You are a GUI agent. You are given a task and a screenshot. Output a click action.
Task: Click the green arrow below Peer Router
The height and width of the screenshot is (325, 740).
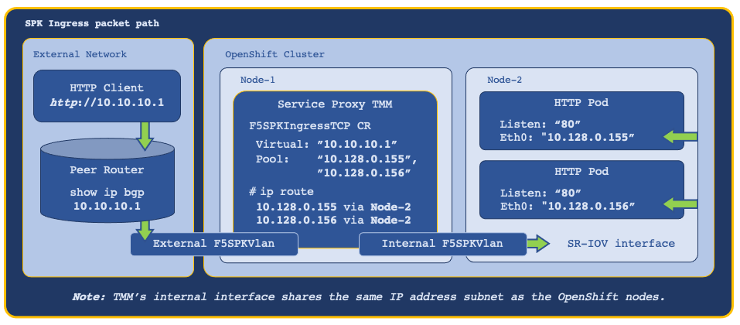coord(145,230)
